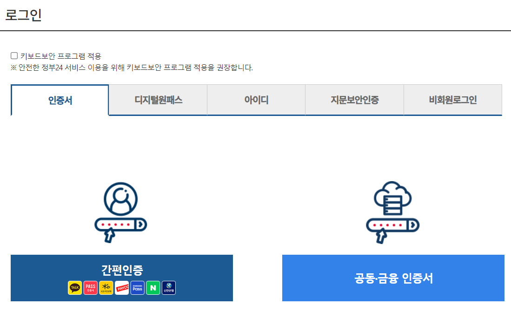Click the 로그인 page heading
Image resolution: width=511 pixels, height=319 pixels.
coord(23,15)
